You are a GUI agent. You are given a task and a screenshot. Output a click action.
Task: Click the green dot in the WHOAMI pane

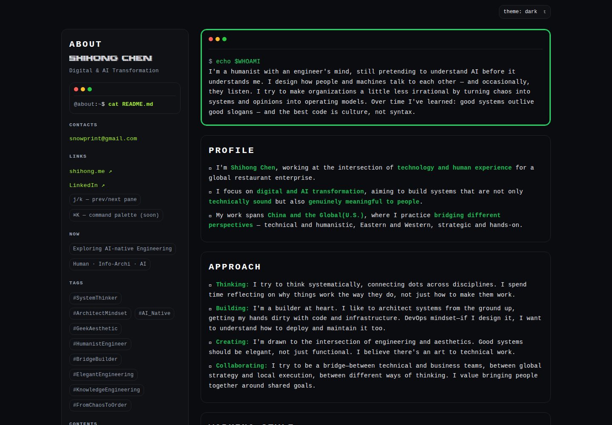[x=224, y=39]
